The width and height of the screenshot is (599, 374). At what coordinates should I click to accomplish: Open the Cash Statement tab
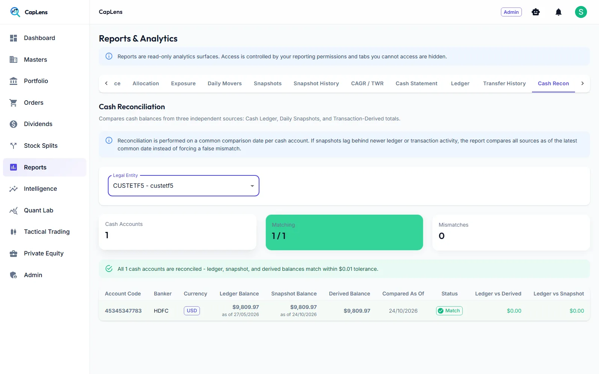(x=417, y=83)
